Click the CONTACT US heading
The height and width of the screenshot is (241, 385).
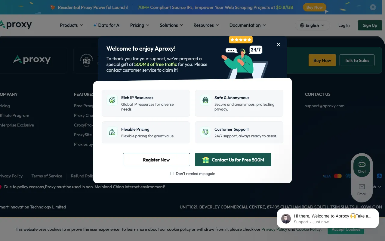318,94
